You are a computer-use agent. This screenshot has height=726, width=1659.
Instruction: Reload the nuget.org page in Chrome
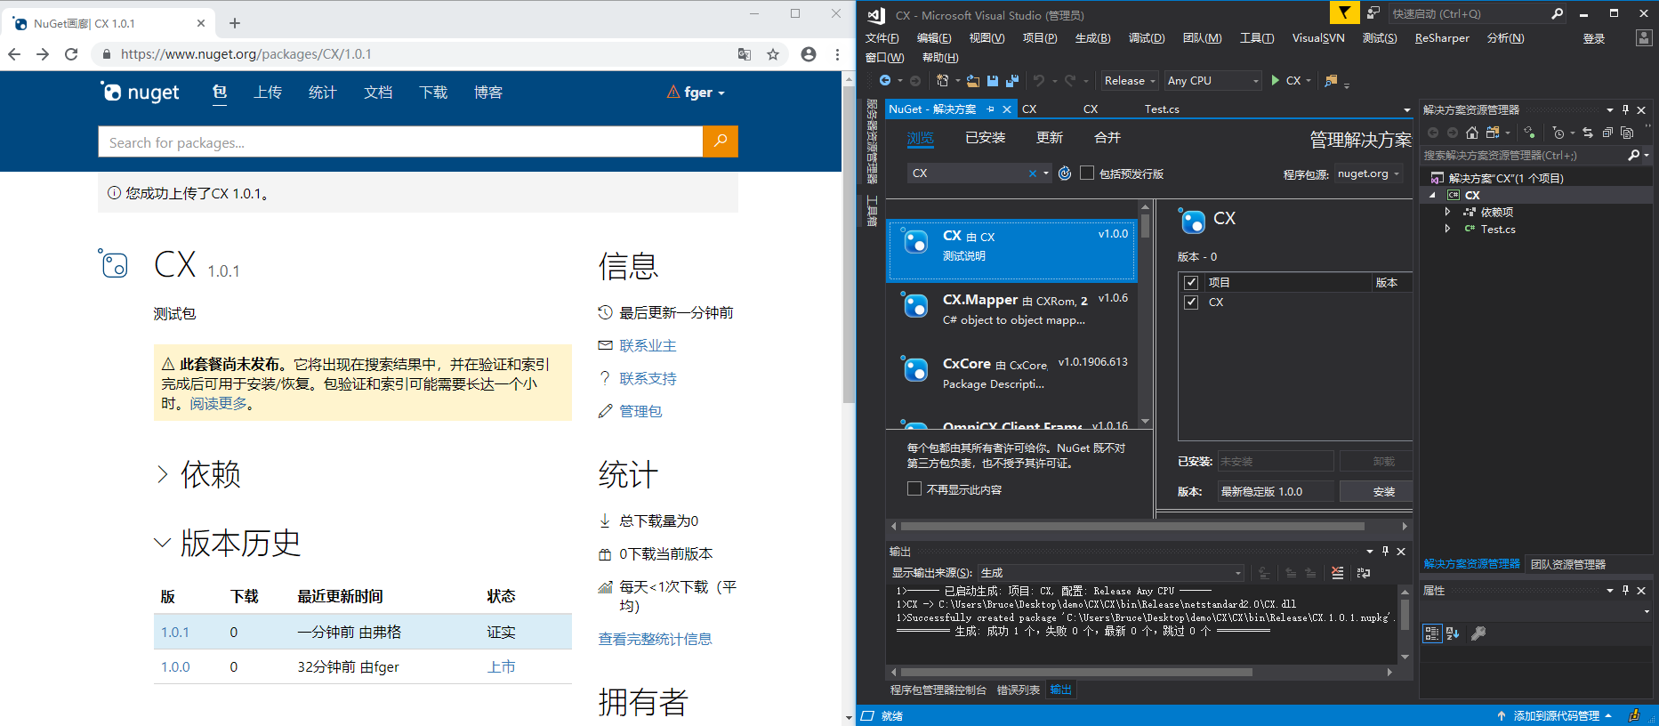[71, 54]
